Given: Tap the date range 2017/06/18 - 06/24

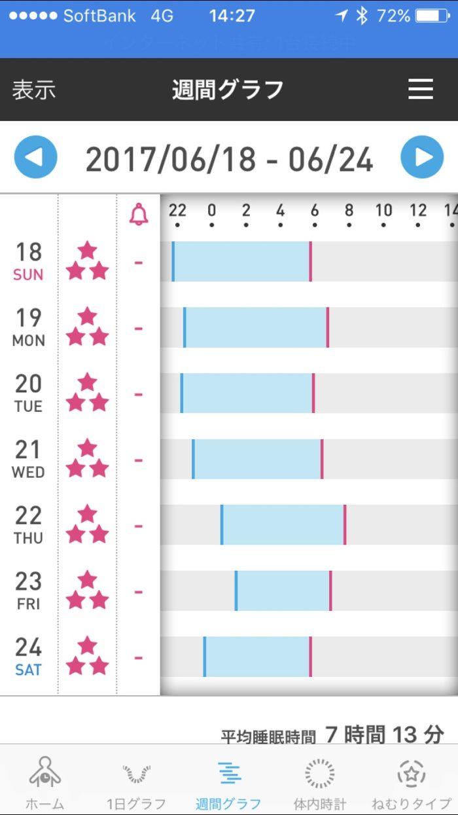Looking at the screenshot, I should pos(229,159).
